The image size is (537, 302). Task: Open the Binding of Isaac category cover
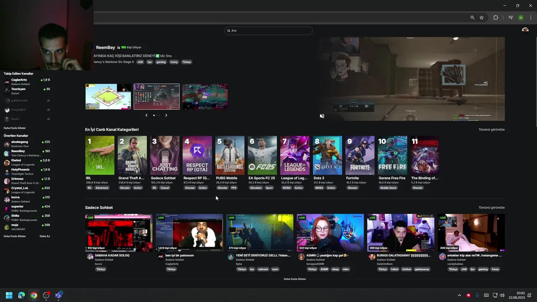point(425,155)
